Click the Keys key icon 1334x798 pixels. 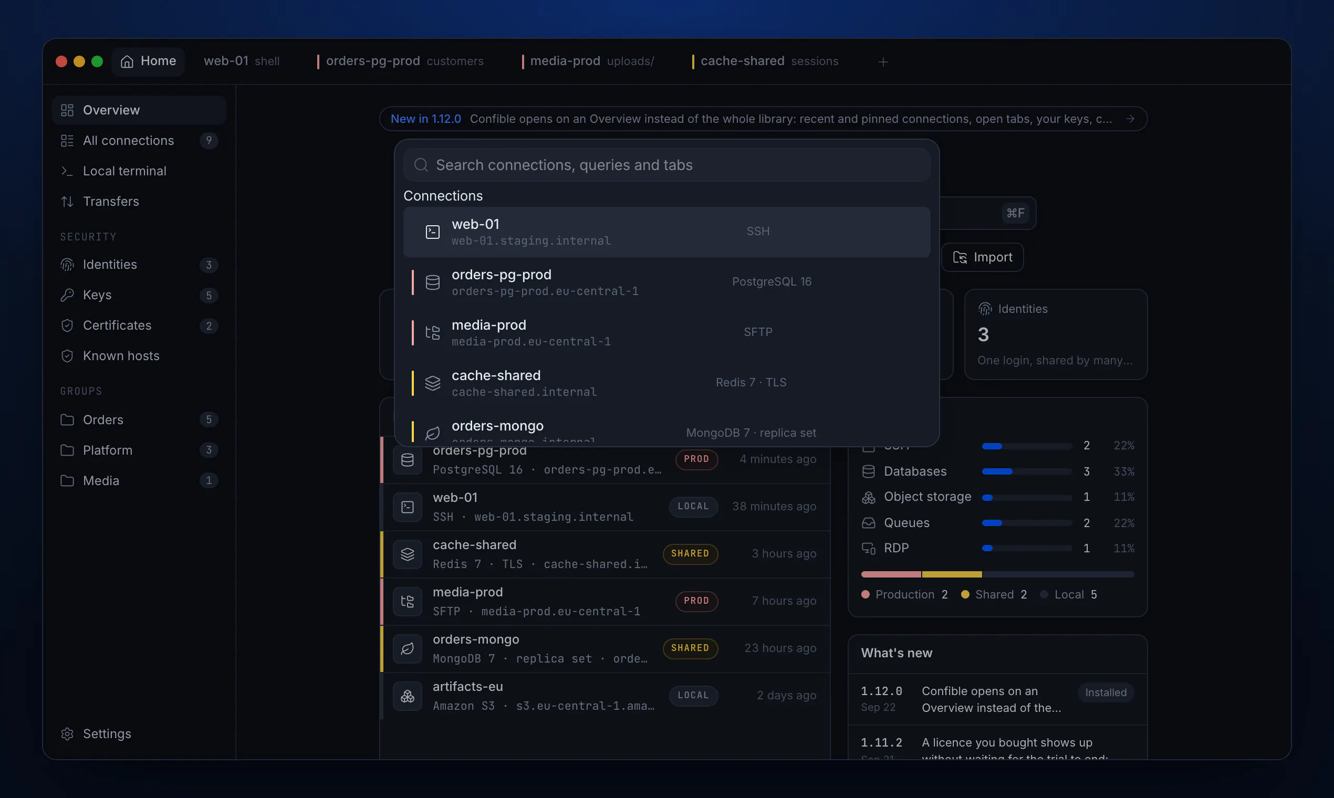coord(67,295)
